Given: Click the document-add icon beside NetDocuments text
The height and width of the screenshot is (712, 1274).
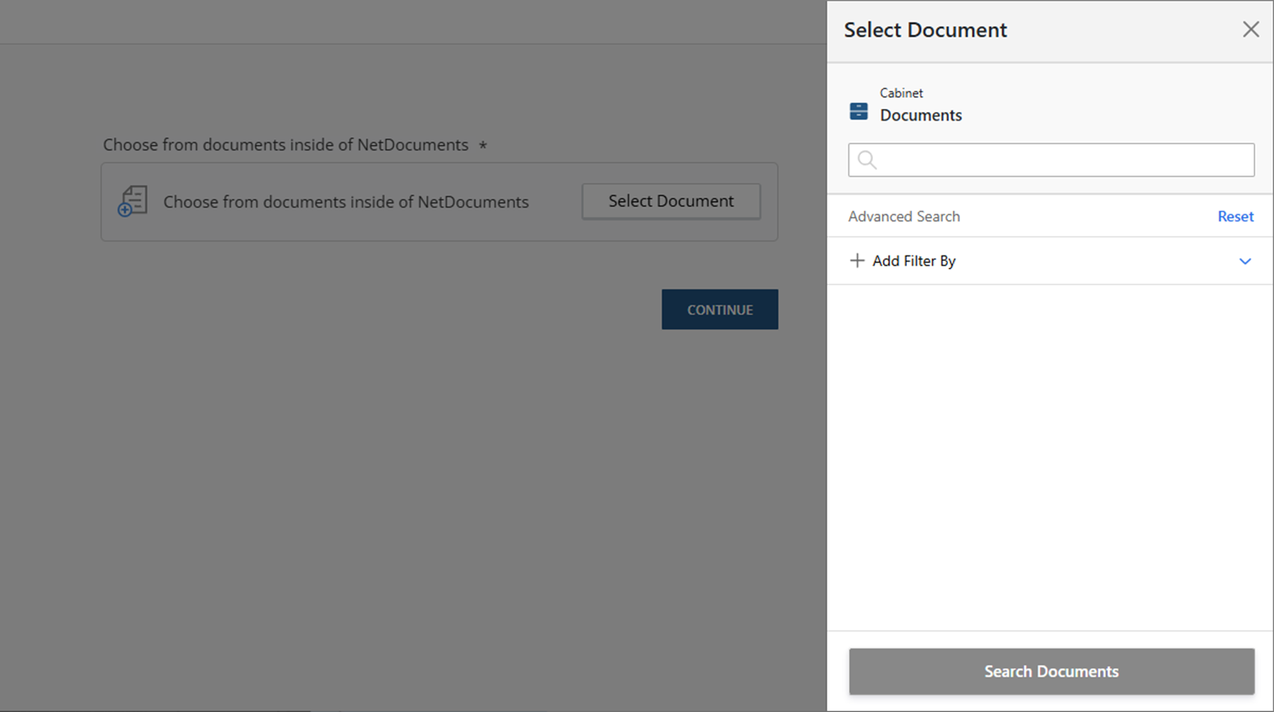Looking at the screenshot, I should [x=133, y=202].
